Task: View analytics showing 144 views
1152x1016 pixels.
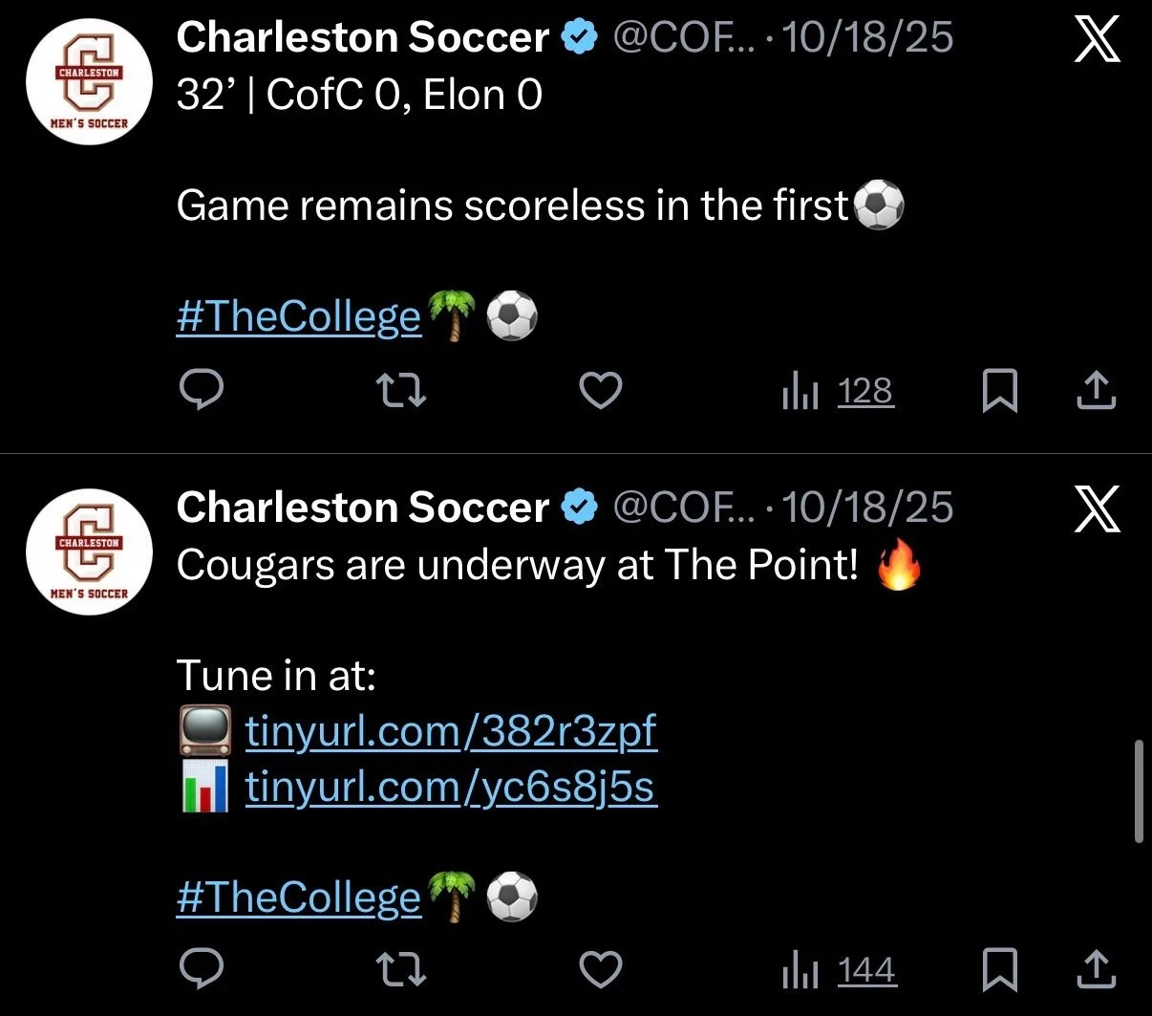Action: click(x=839, y=970)
